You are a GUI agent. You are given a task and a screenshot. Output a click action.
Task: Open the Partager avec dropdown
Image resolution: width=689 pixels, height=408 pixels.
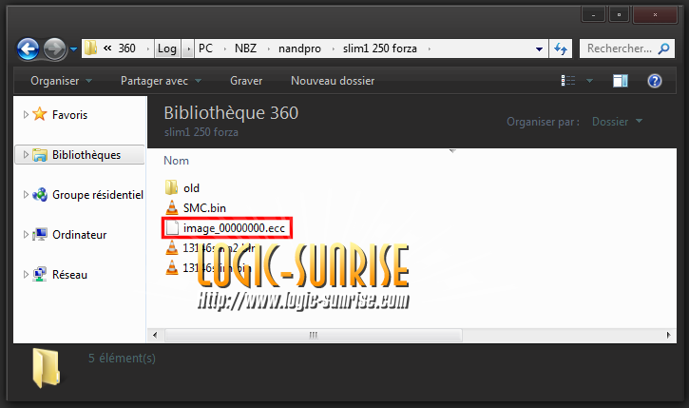click(160, 81)
